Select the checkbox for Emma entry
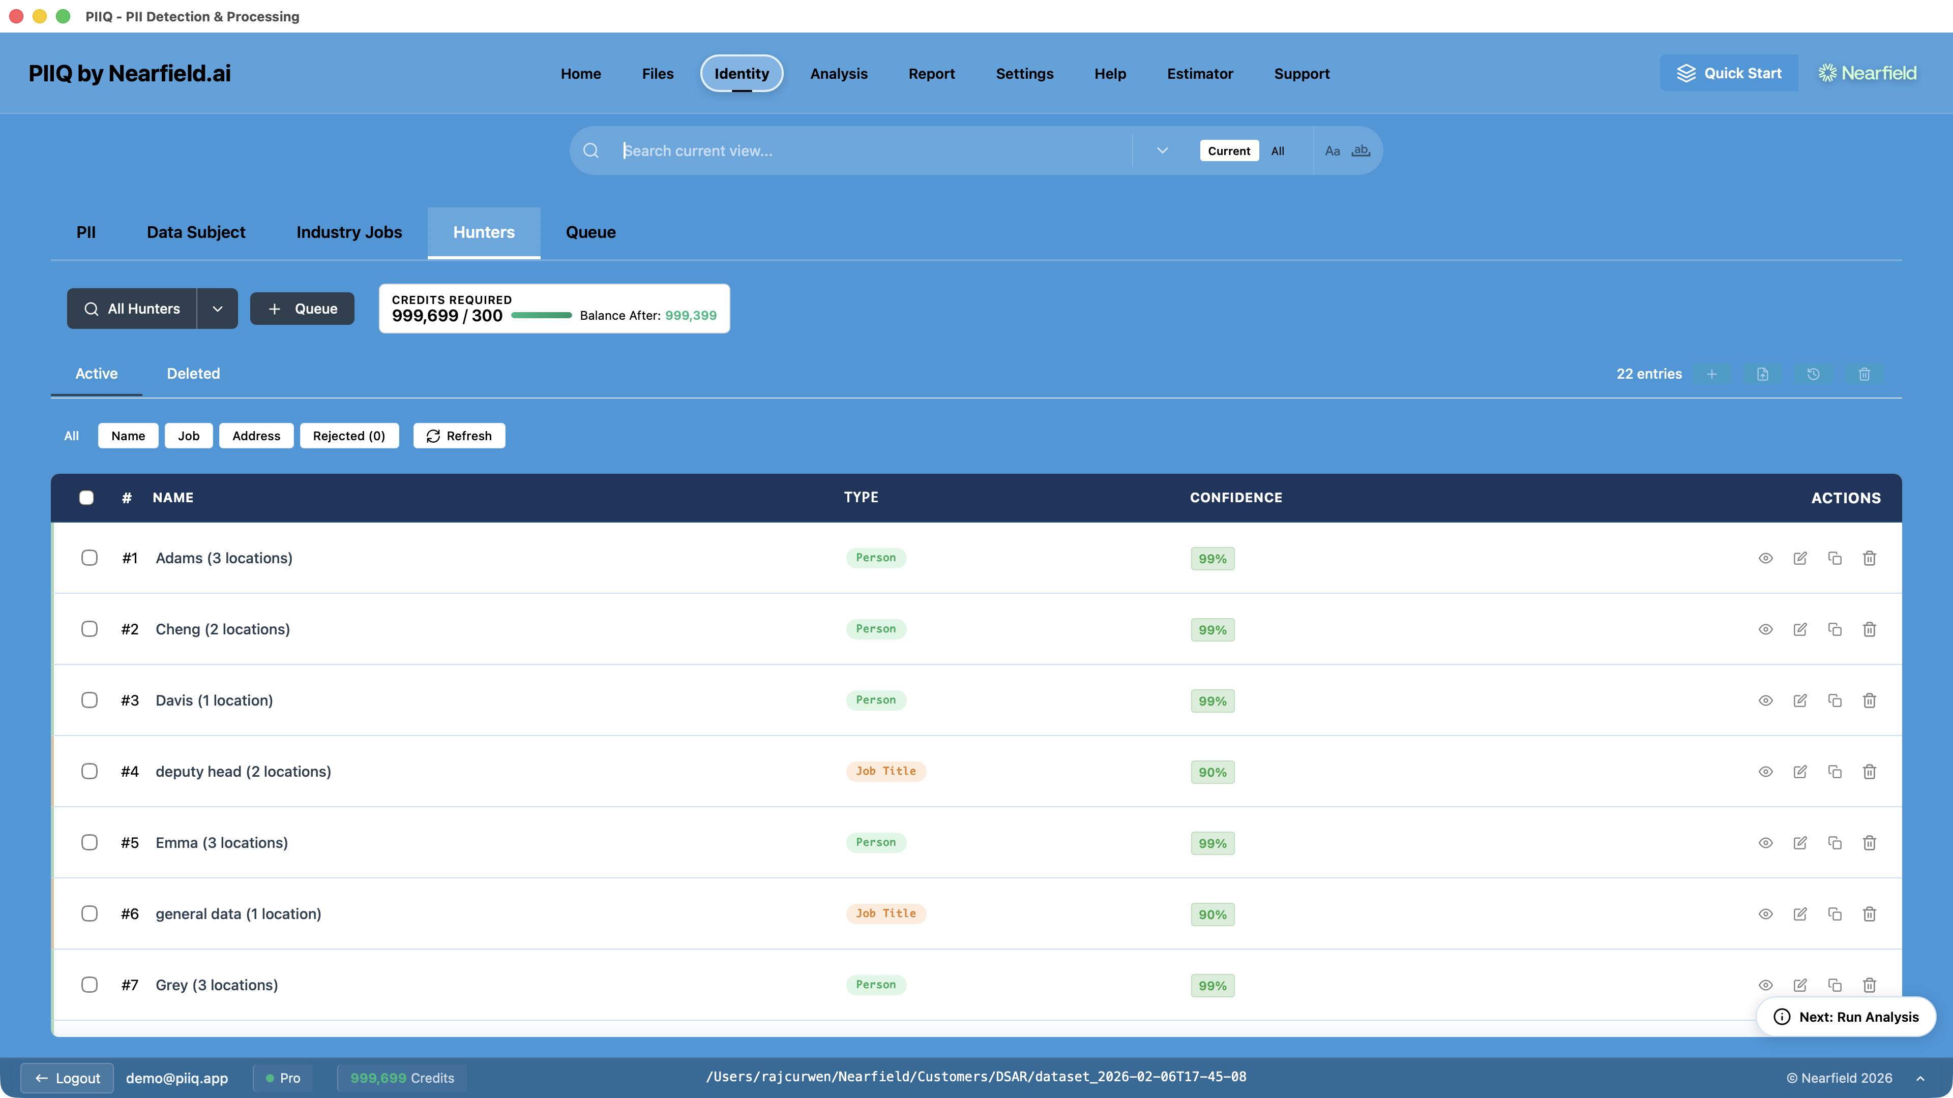This screenshot has height=1098, width=1953. click(x=90, y=842)
